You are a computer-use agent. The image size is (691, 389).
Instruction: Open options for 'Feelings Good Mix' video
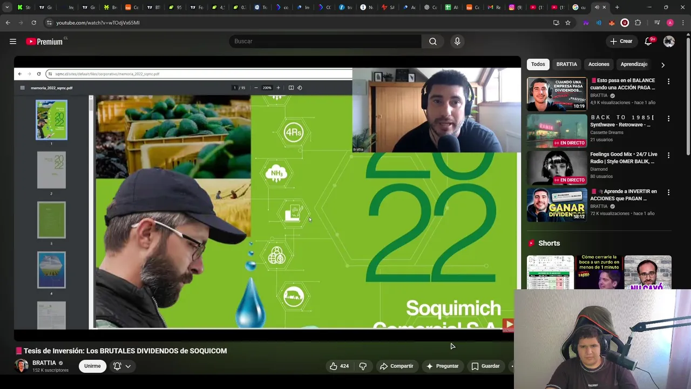pos(668,155)
